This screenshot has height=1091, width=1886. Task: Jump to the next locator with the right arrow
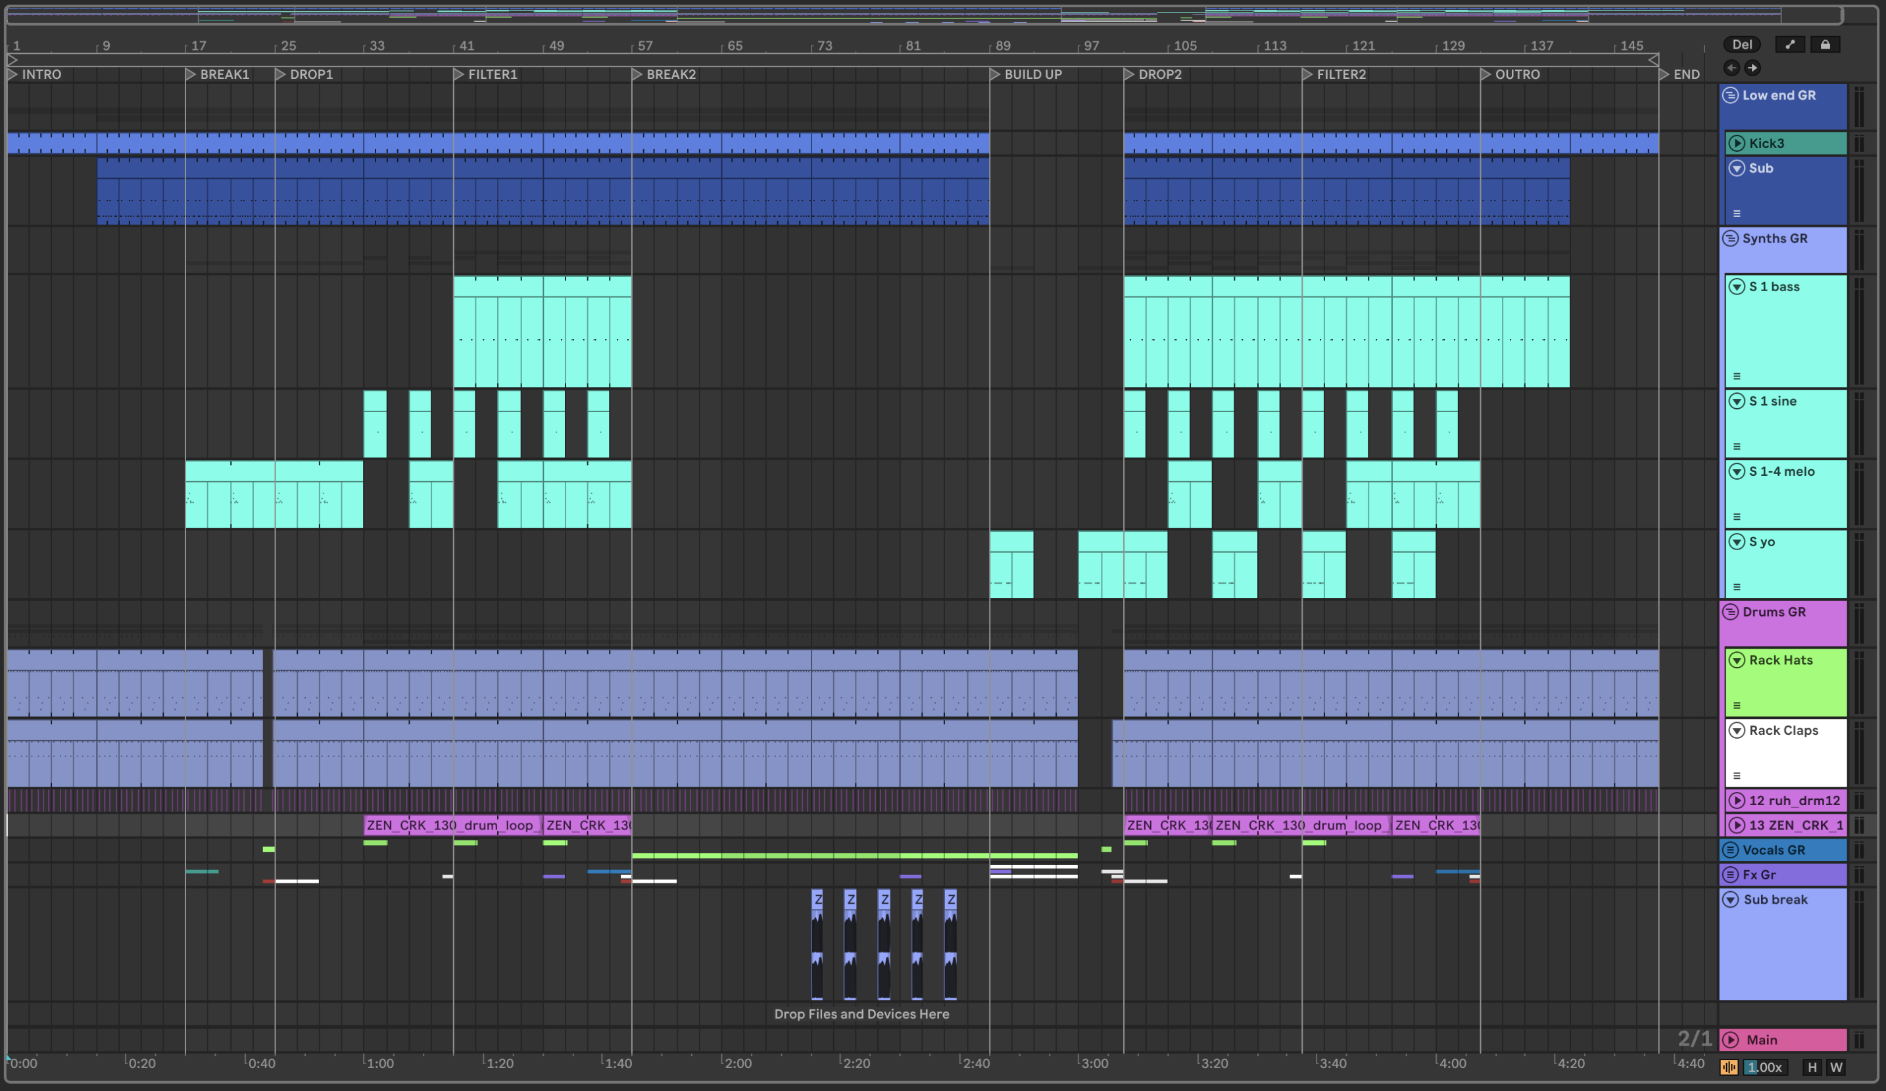click(x=1752, y=68)
